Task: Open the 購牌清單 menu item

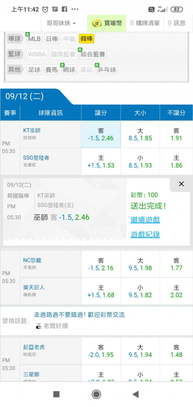Action: coord(145,23)
